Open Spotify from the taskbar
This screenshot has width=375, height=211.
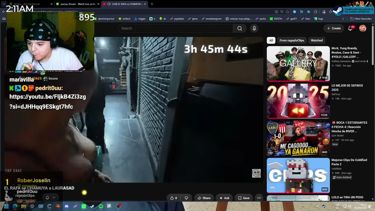tap(101, 206)
